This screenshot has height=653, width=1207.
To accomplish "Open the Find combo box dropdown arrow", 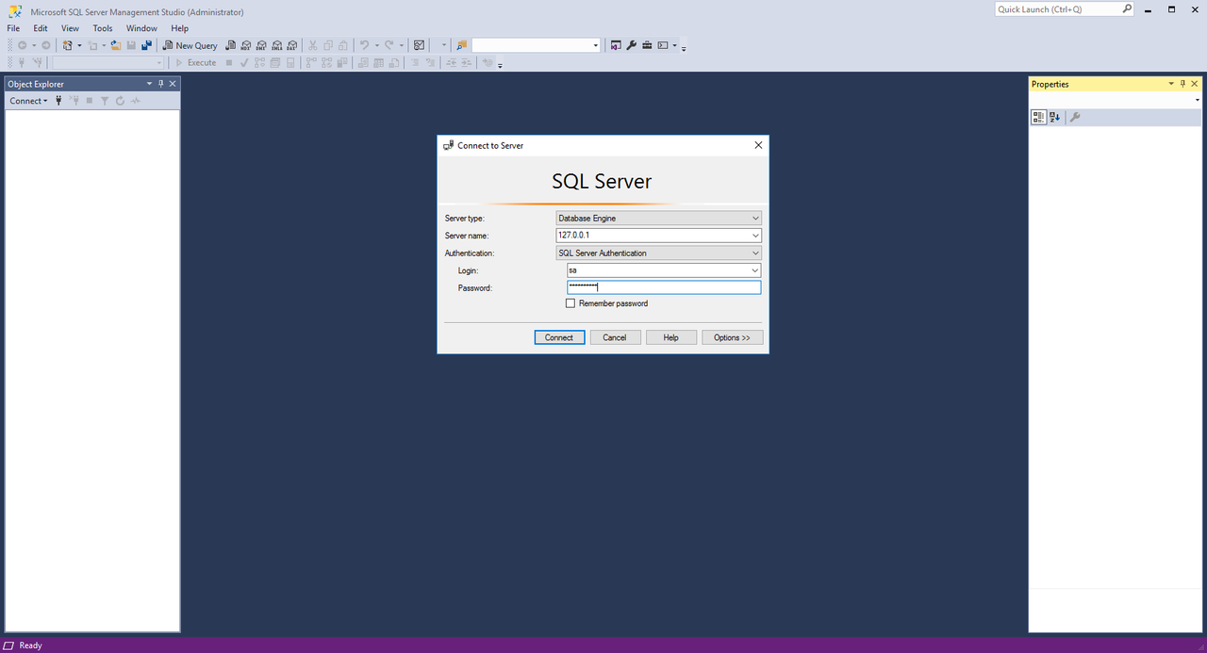I will pos(595,45).
